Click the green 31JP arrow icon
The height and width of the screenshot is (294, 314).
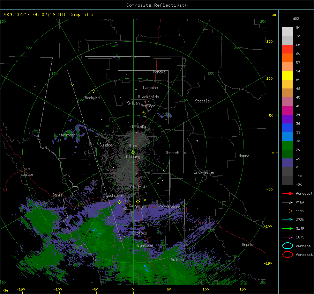(x=287, y=228)
